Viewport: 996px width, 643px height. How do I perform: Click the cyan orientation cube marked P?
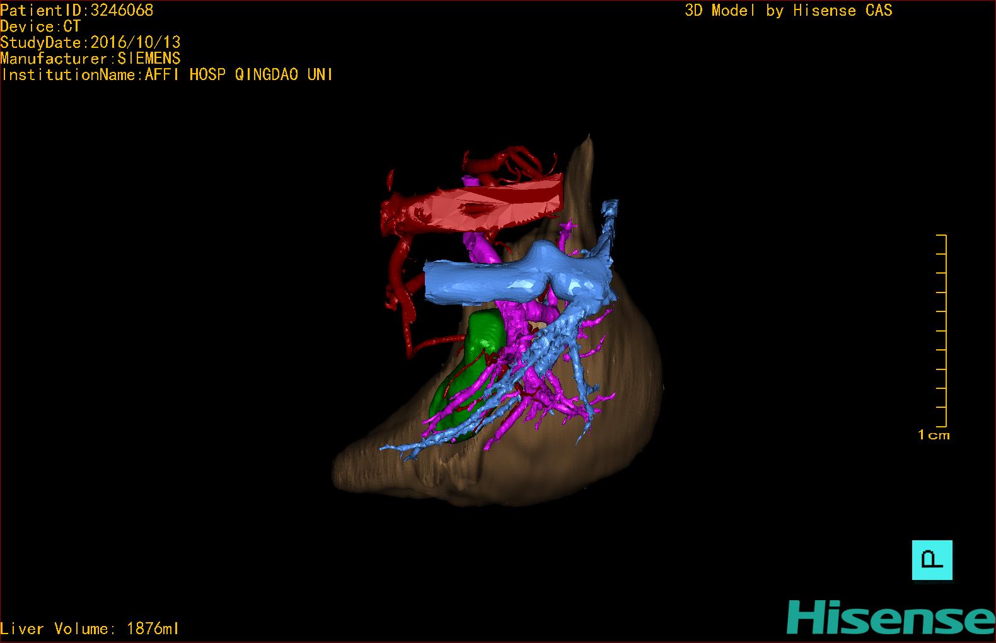coord(932,560)
